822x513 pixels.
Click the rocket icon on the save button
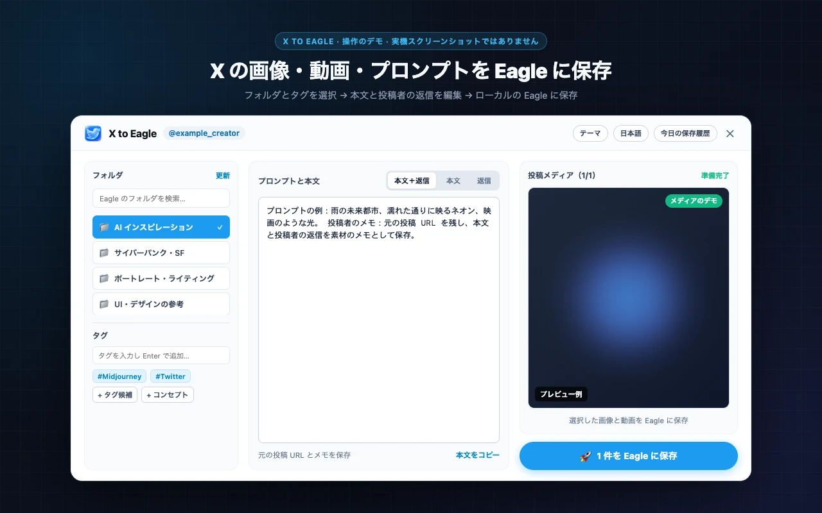coord(585,456)
